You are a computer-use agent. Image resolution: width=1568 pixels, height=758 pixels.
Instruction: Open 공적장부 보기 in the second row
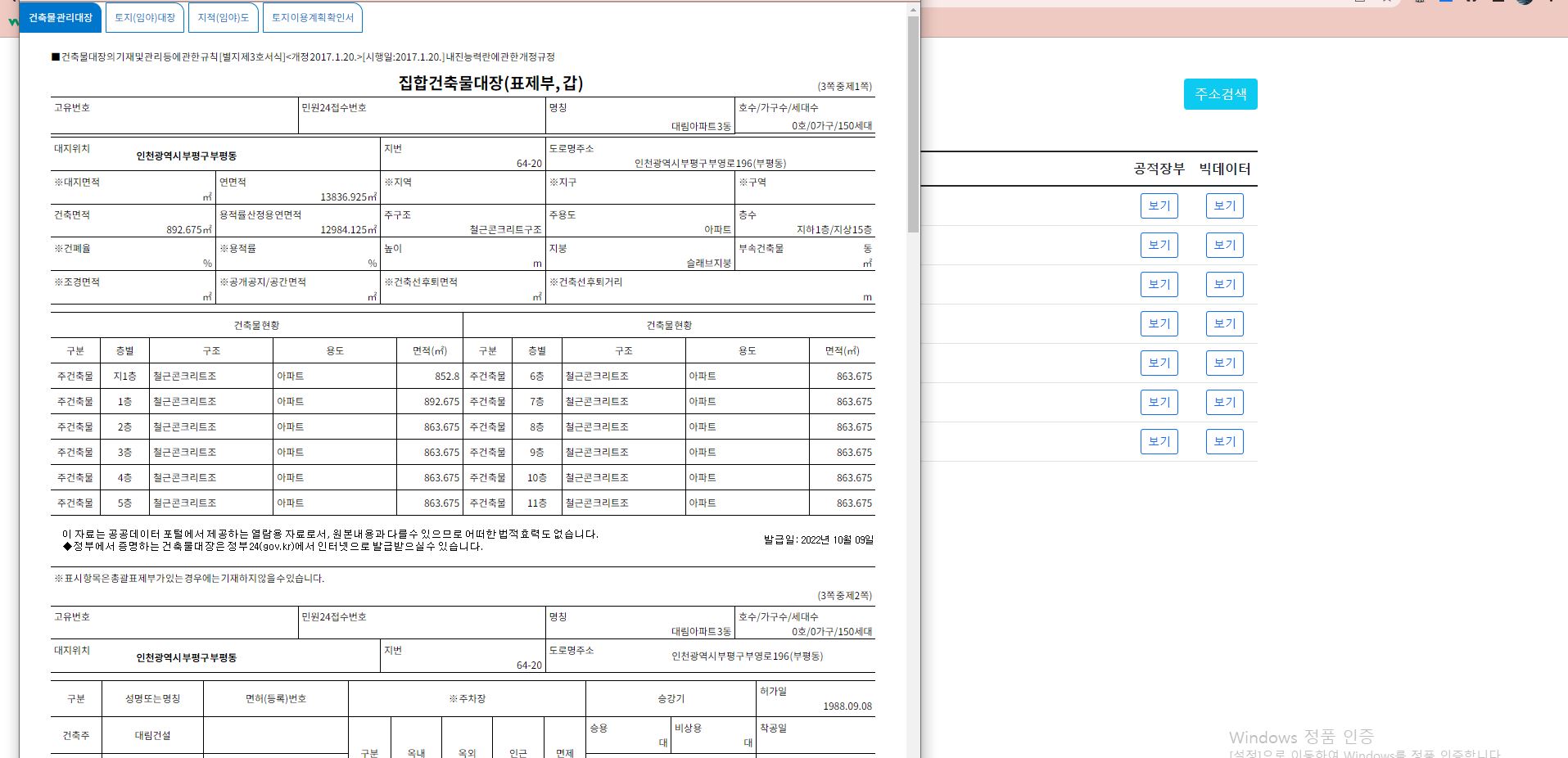coord(1159,246)
